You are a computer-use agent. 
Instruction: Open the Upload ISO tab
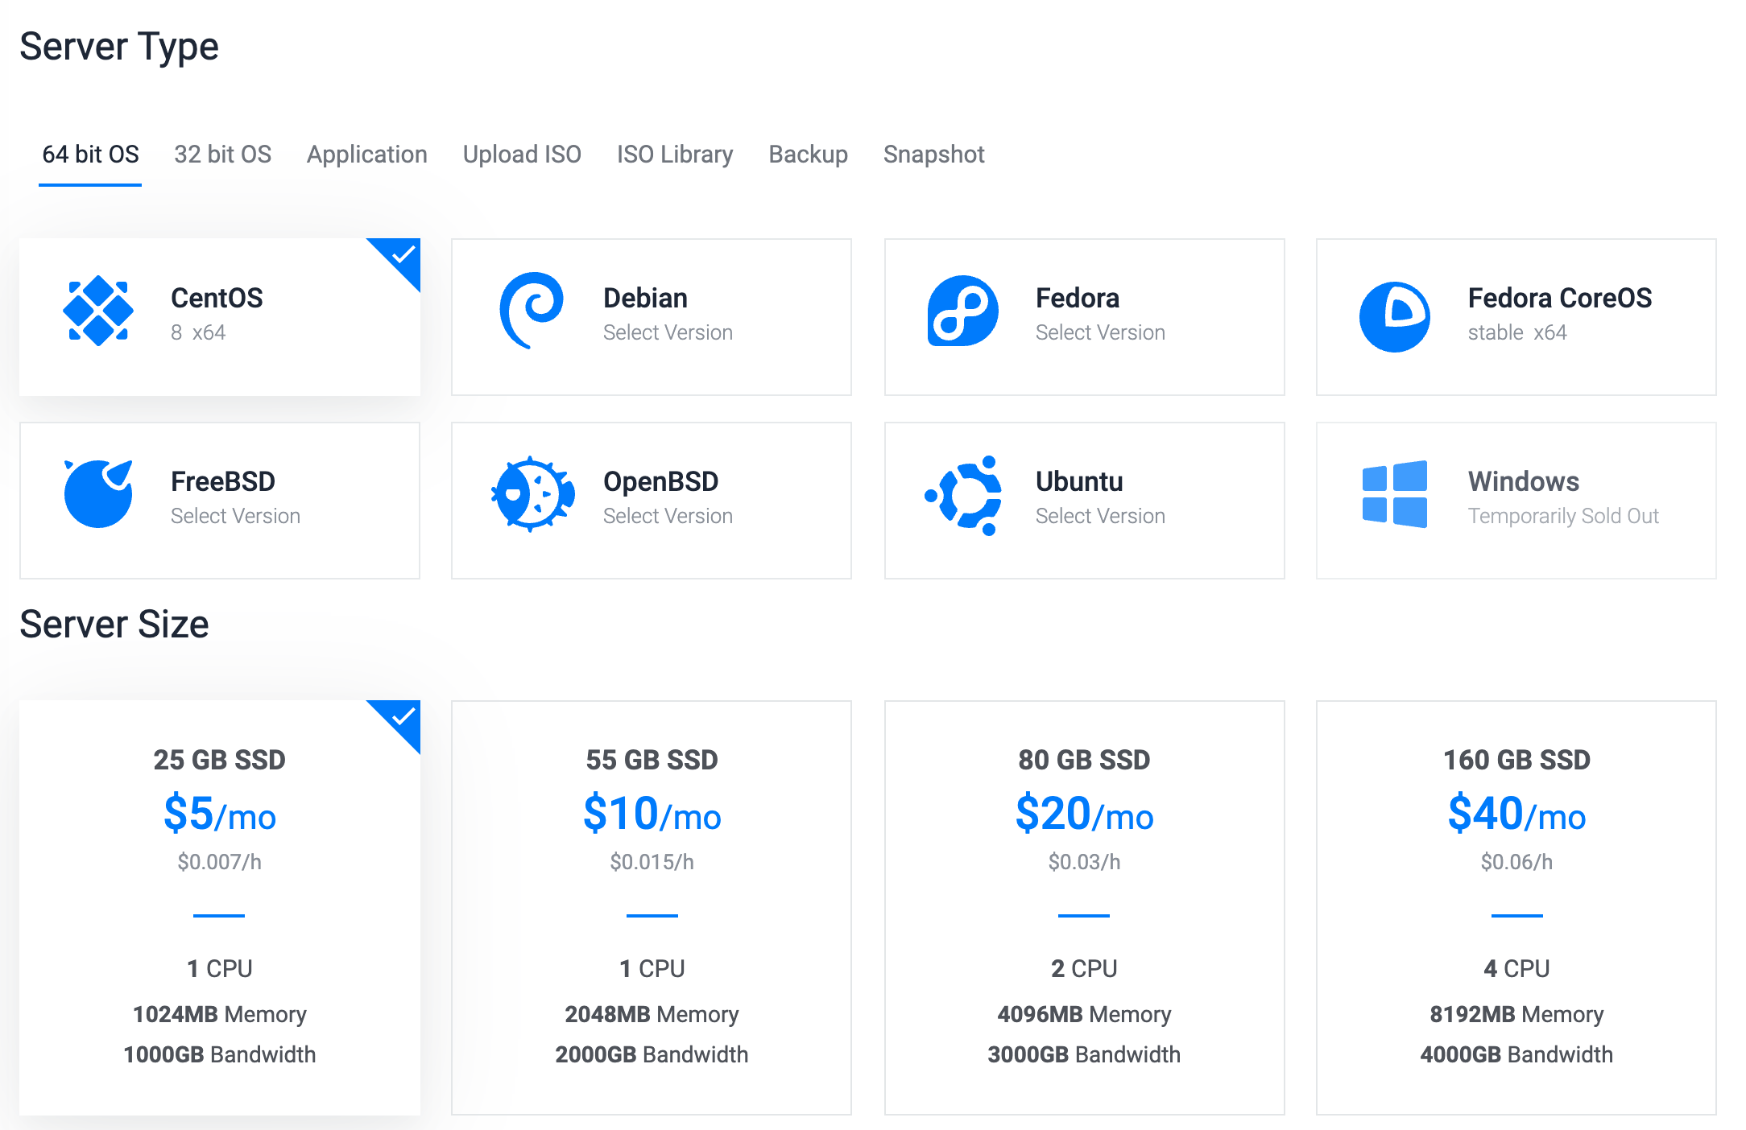(522, 155)
